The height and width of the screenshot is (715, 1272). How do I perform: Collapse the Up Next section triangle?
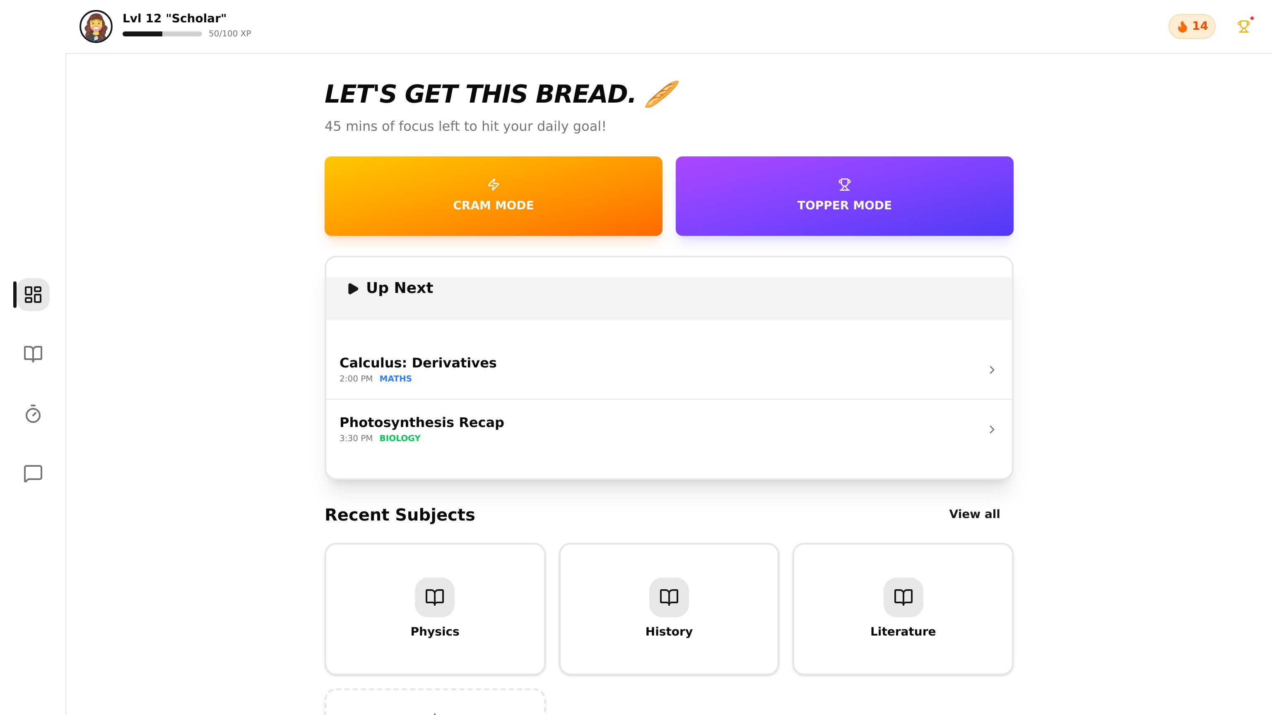[353, 289]
